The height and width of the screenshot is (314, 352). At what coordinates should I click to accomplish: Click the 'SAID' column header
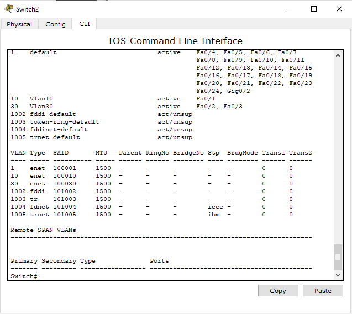[61, 153]
